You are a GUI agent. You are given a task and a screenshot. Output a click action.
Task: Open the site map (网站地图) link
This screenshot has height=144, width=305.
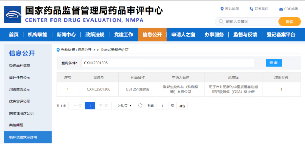[x=229, y=9]
